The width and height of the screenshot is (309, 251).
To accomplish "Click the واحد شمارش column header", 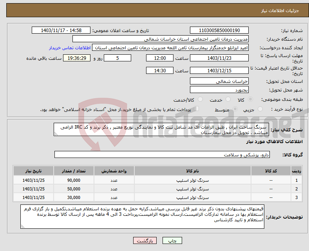I will (x=114, y=171).
